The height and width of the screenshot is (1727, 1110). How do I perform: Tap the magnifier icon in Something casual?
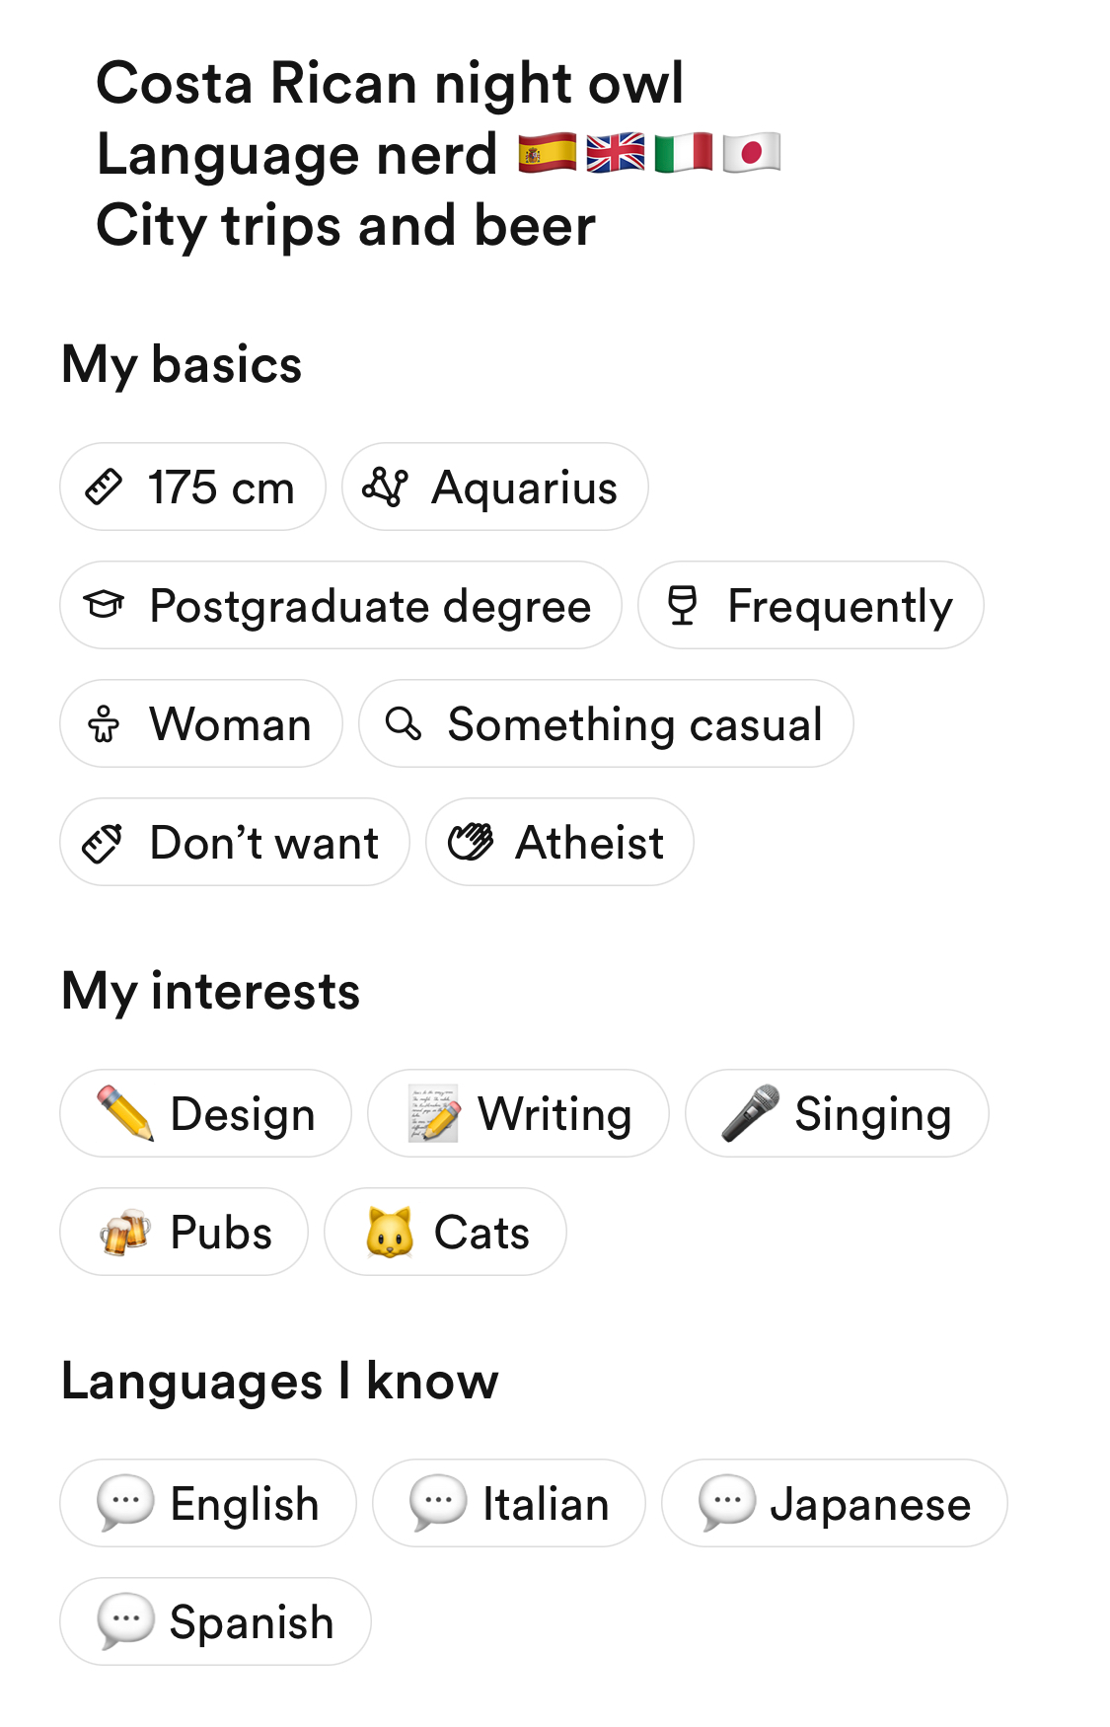pyautogui.click(x=404, y=723)
